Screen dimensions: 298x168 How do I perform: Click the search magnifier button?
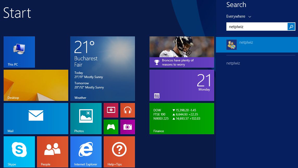(x=291, y=27)
